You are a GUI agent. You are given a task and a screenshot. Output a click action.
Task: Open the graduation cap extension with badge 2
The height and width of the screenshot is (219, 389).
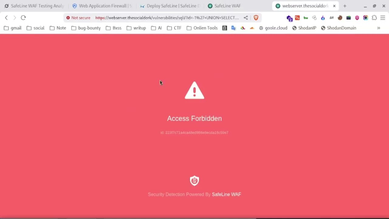[289, 18]
